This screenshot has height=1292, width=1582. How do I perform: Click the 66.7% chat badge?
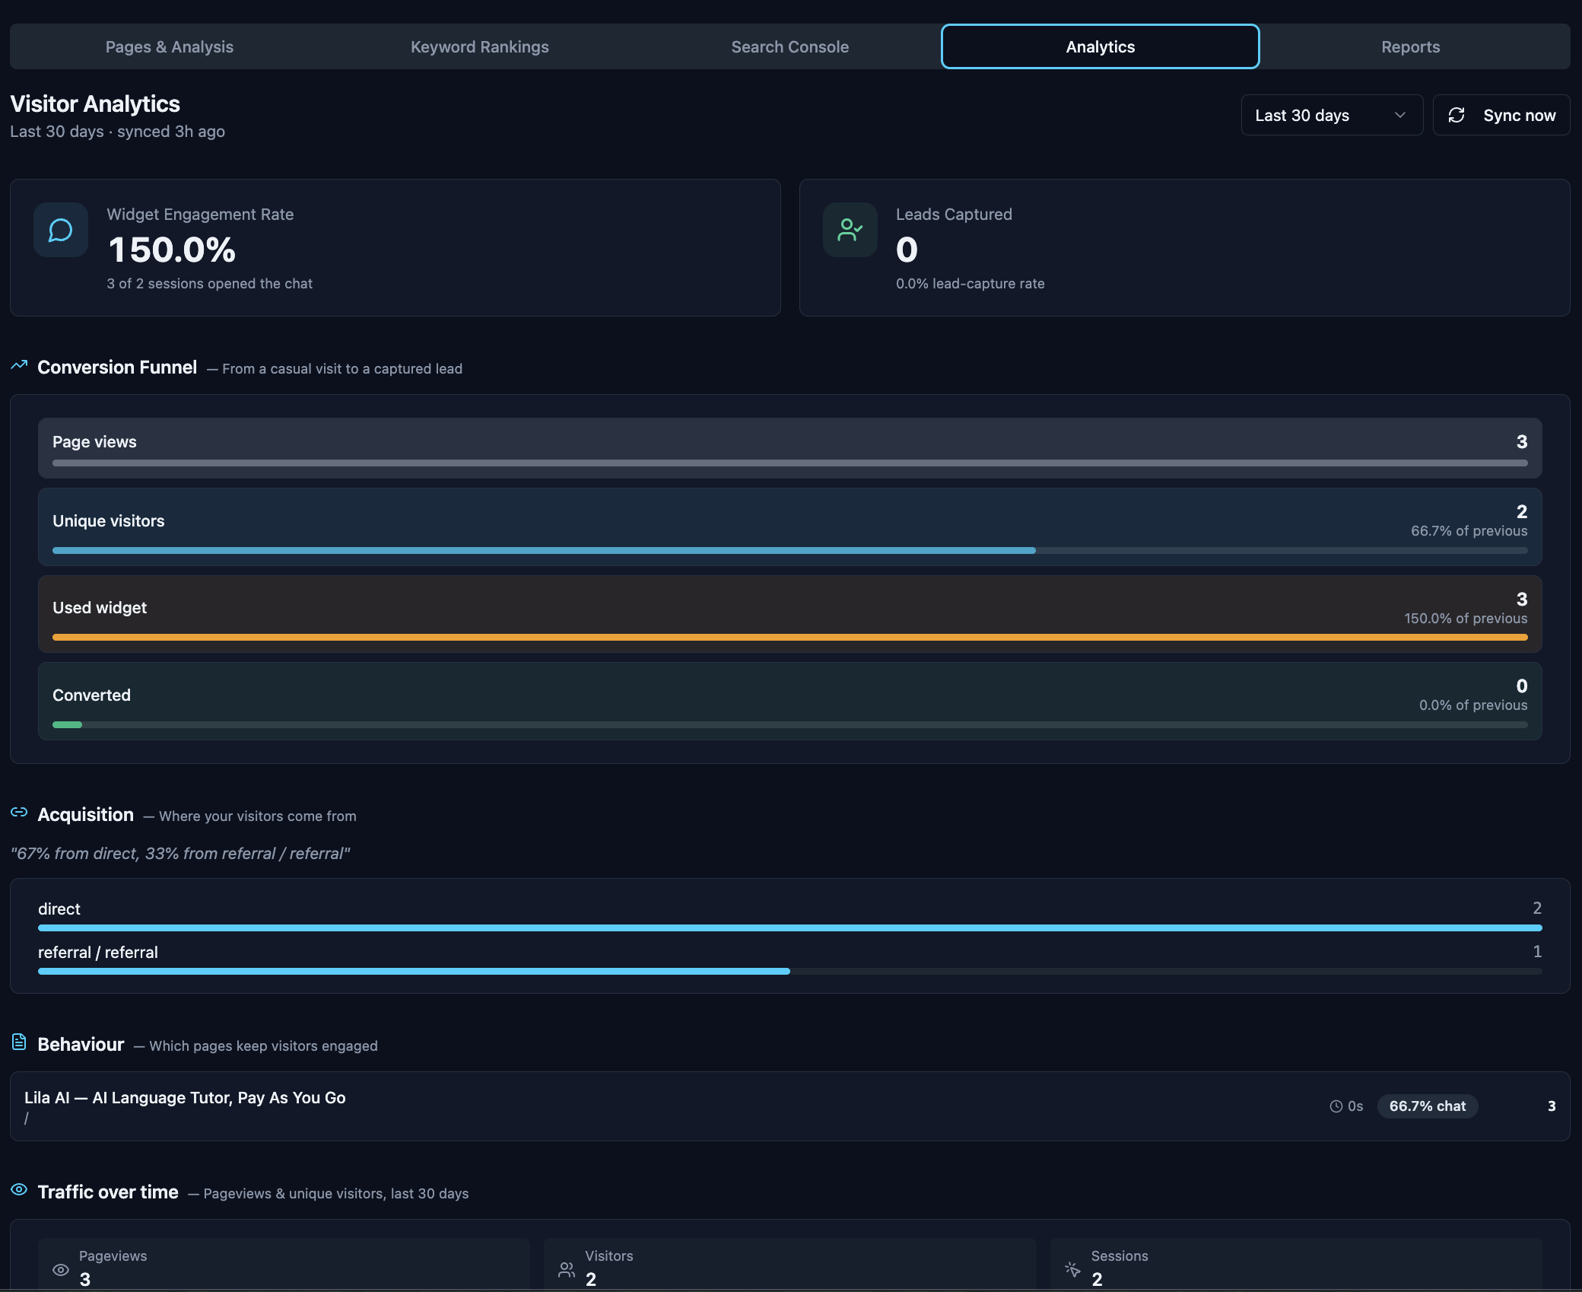pos(1427,1106)
